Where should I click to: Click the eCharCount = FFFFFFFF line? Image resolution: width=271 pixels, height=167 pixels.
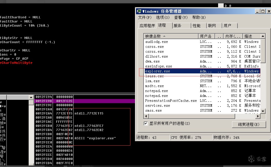27,42
